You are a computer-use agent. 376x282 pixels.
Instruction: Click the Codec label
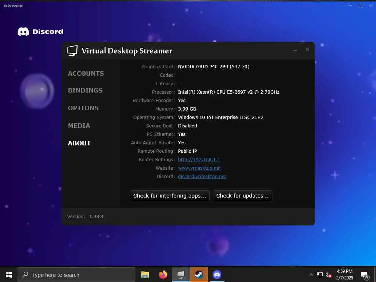point(167,75)
